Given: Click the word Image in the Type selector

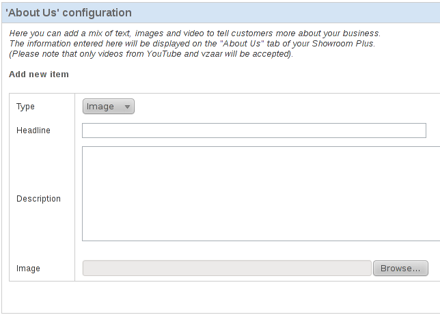Looking at the screenshot, I should [100, 107].
